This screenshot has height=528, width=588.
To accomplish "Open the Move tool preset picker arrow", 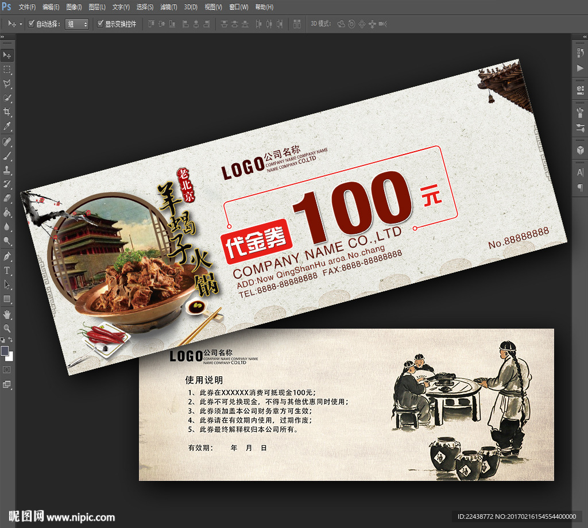I will (x=21, y=24).
